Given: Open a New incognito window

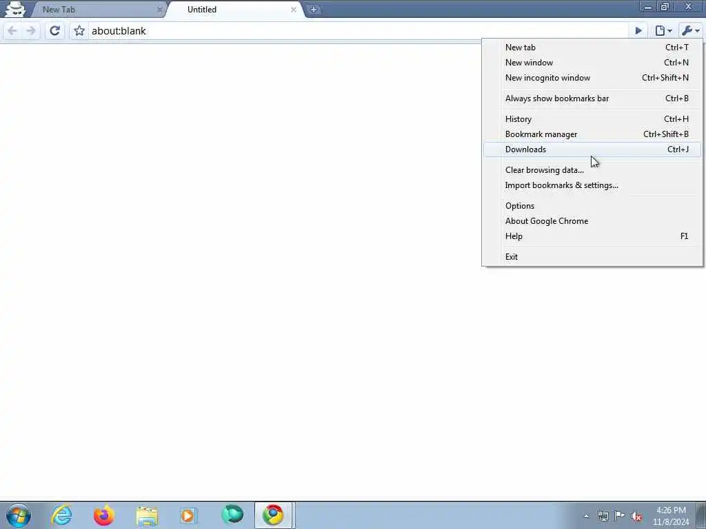Looking at the screenshot, I should click(592, 78).
